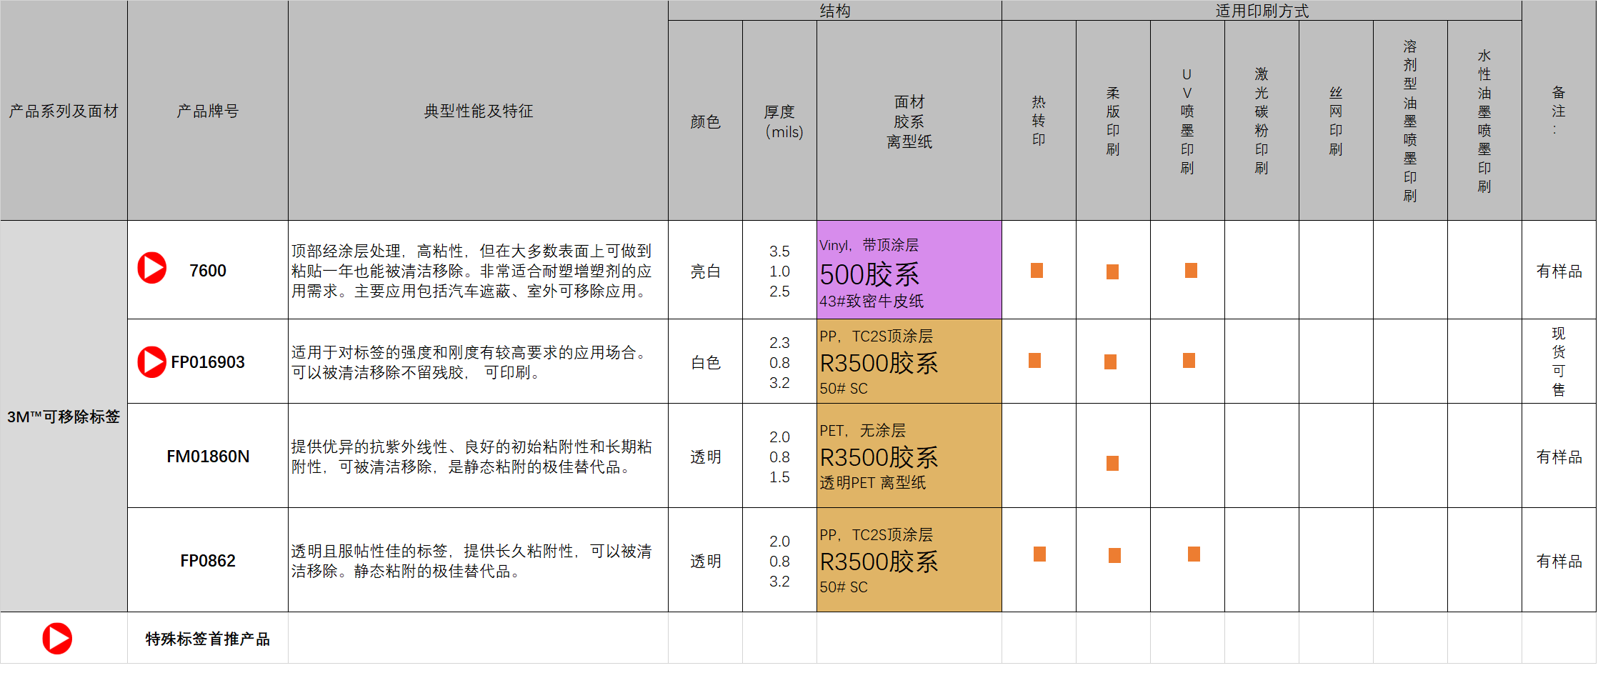Click the red play icon beside FP016903
Image resolution: width=1603 pixels, height=673 pixels.
[151, 362]
